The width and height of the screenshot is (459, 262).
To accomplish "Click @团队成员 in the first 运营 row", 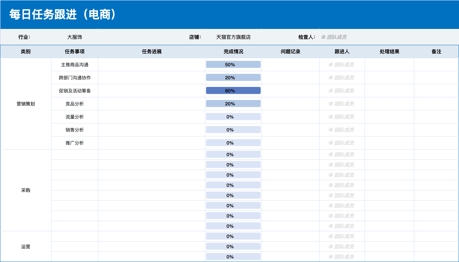I will pyautogui.click(x=341, y=236).
